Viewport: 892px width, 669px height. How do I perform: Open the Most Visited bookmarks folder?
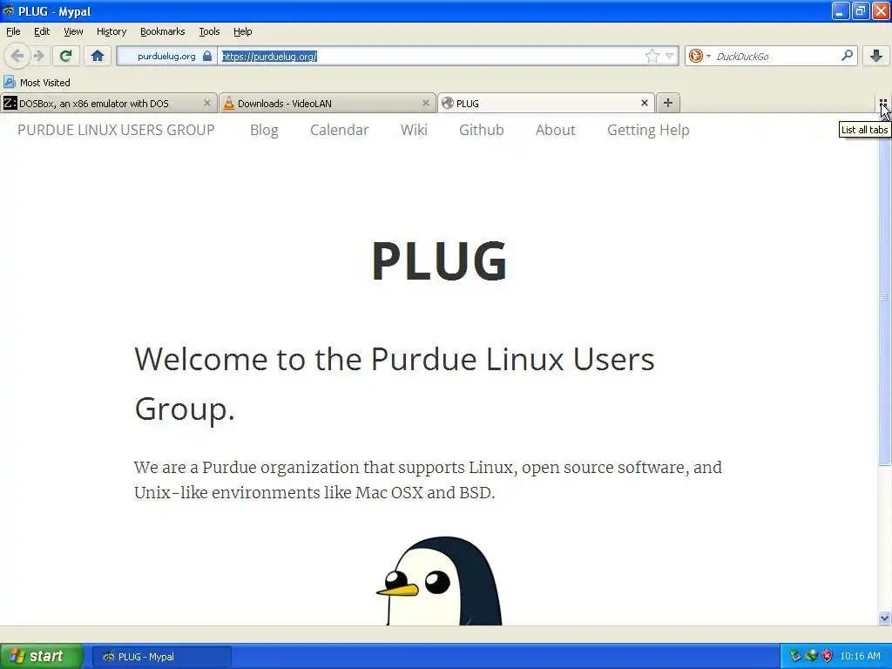(37, 83)
